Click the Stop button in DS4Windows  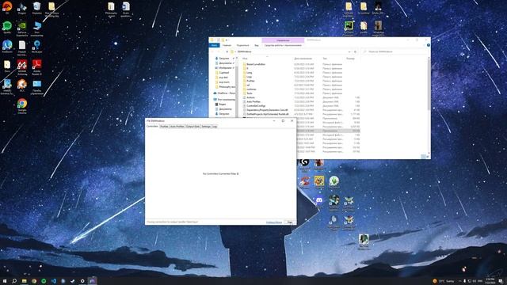click(x=290, y=222)
